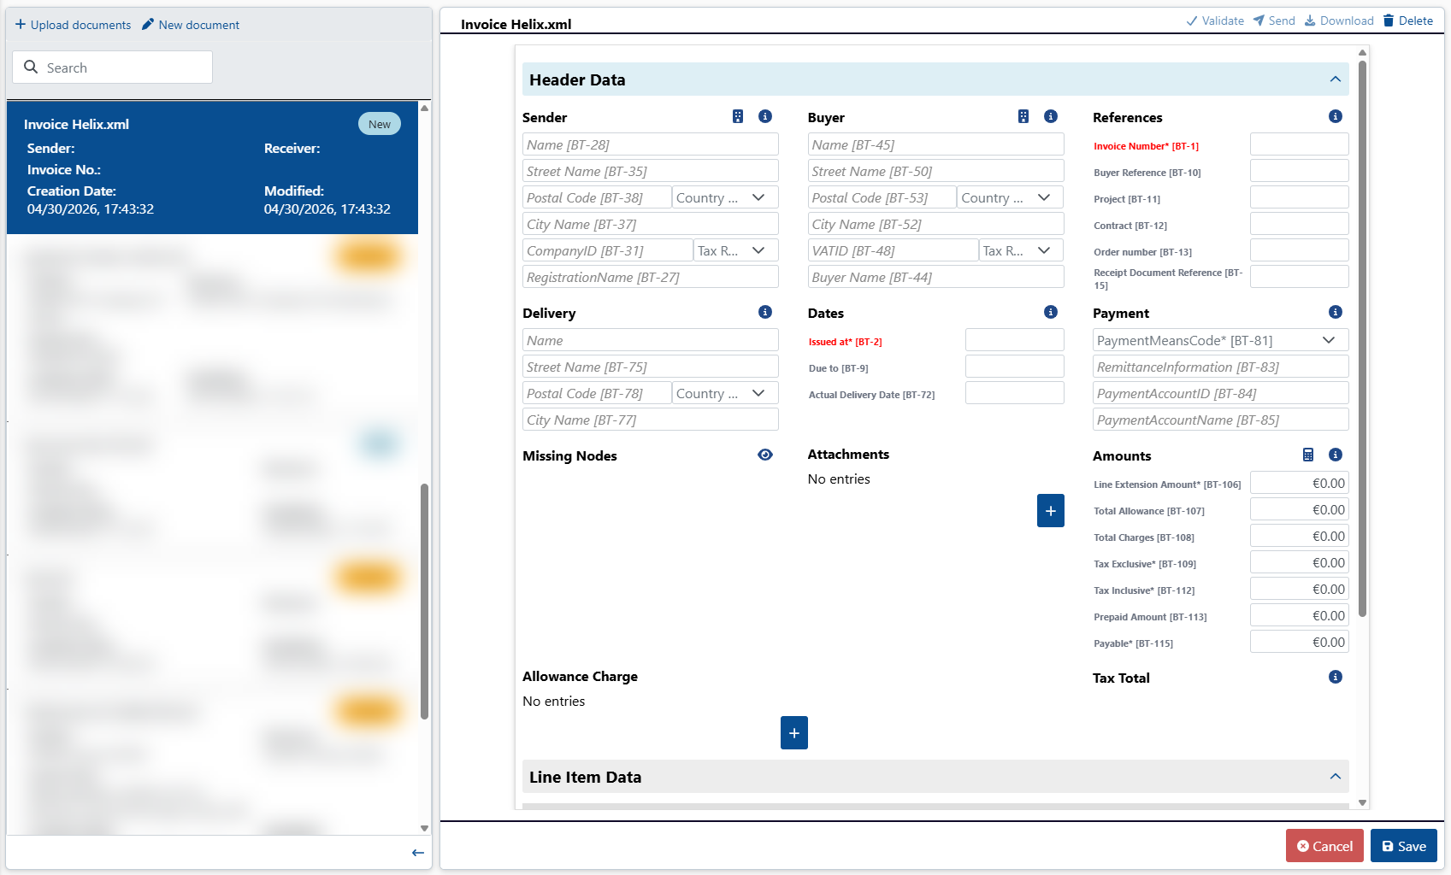Toggle Missing Nodes visibility eye icon
The image size is (1451, 875).
[765, 455]
